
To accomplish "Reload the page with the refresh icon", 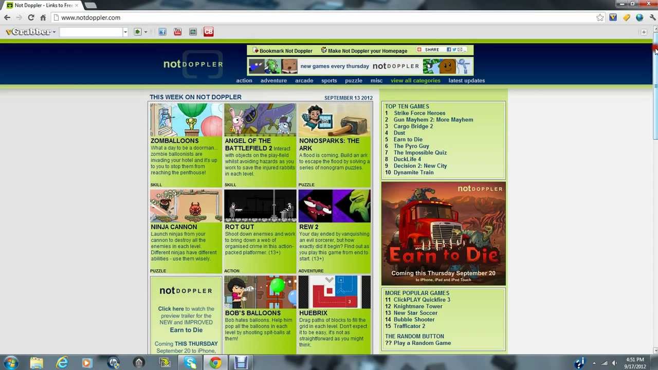I will pyautogui.click(x=31, y=17).
